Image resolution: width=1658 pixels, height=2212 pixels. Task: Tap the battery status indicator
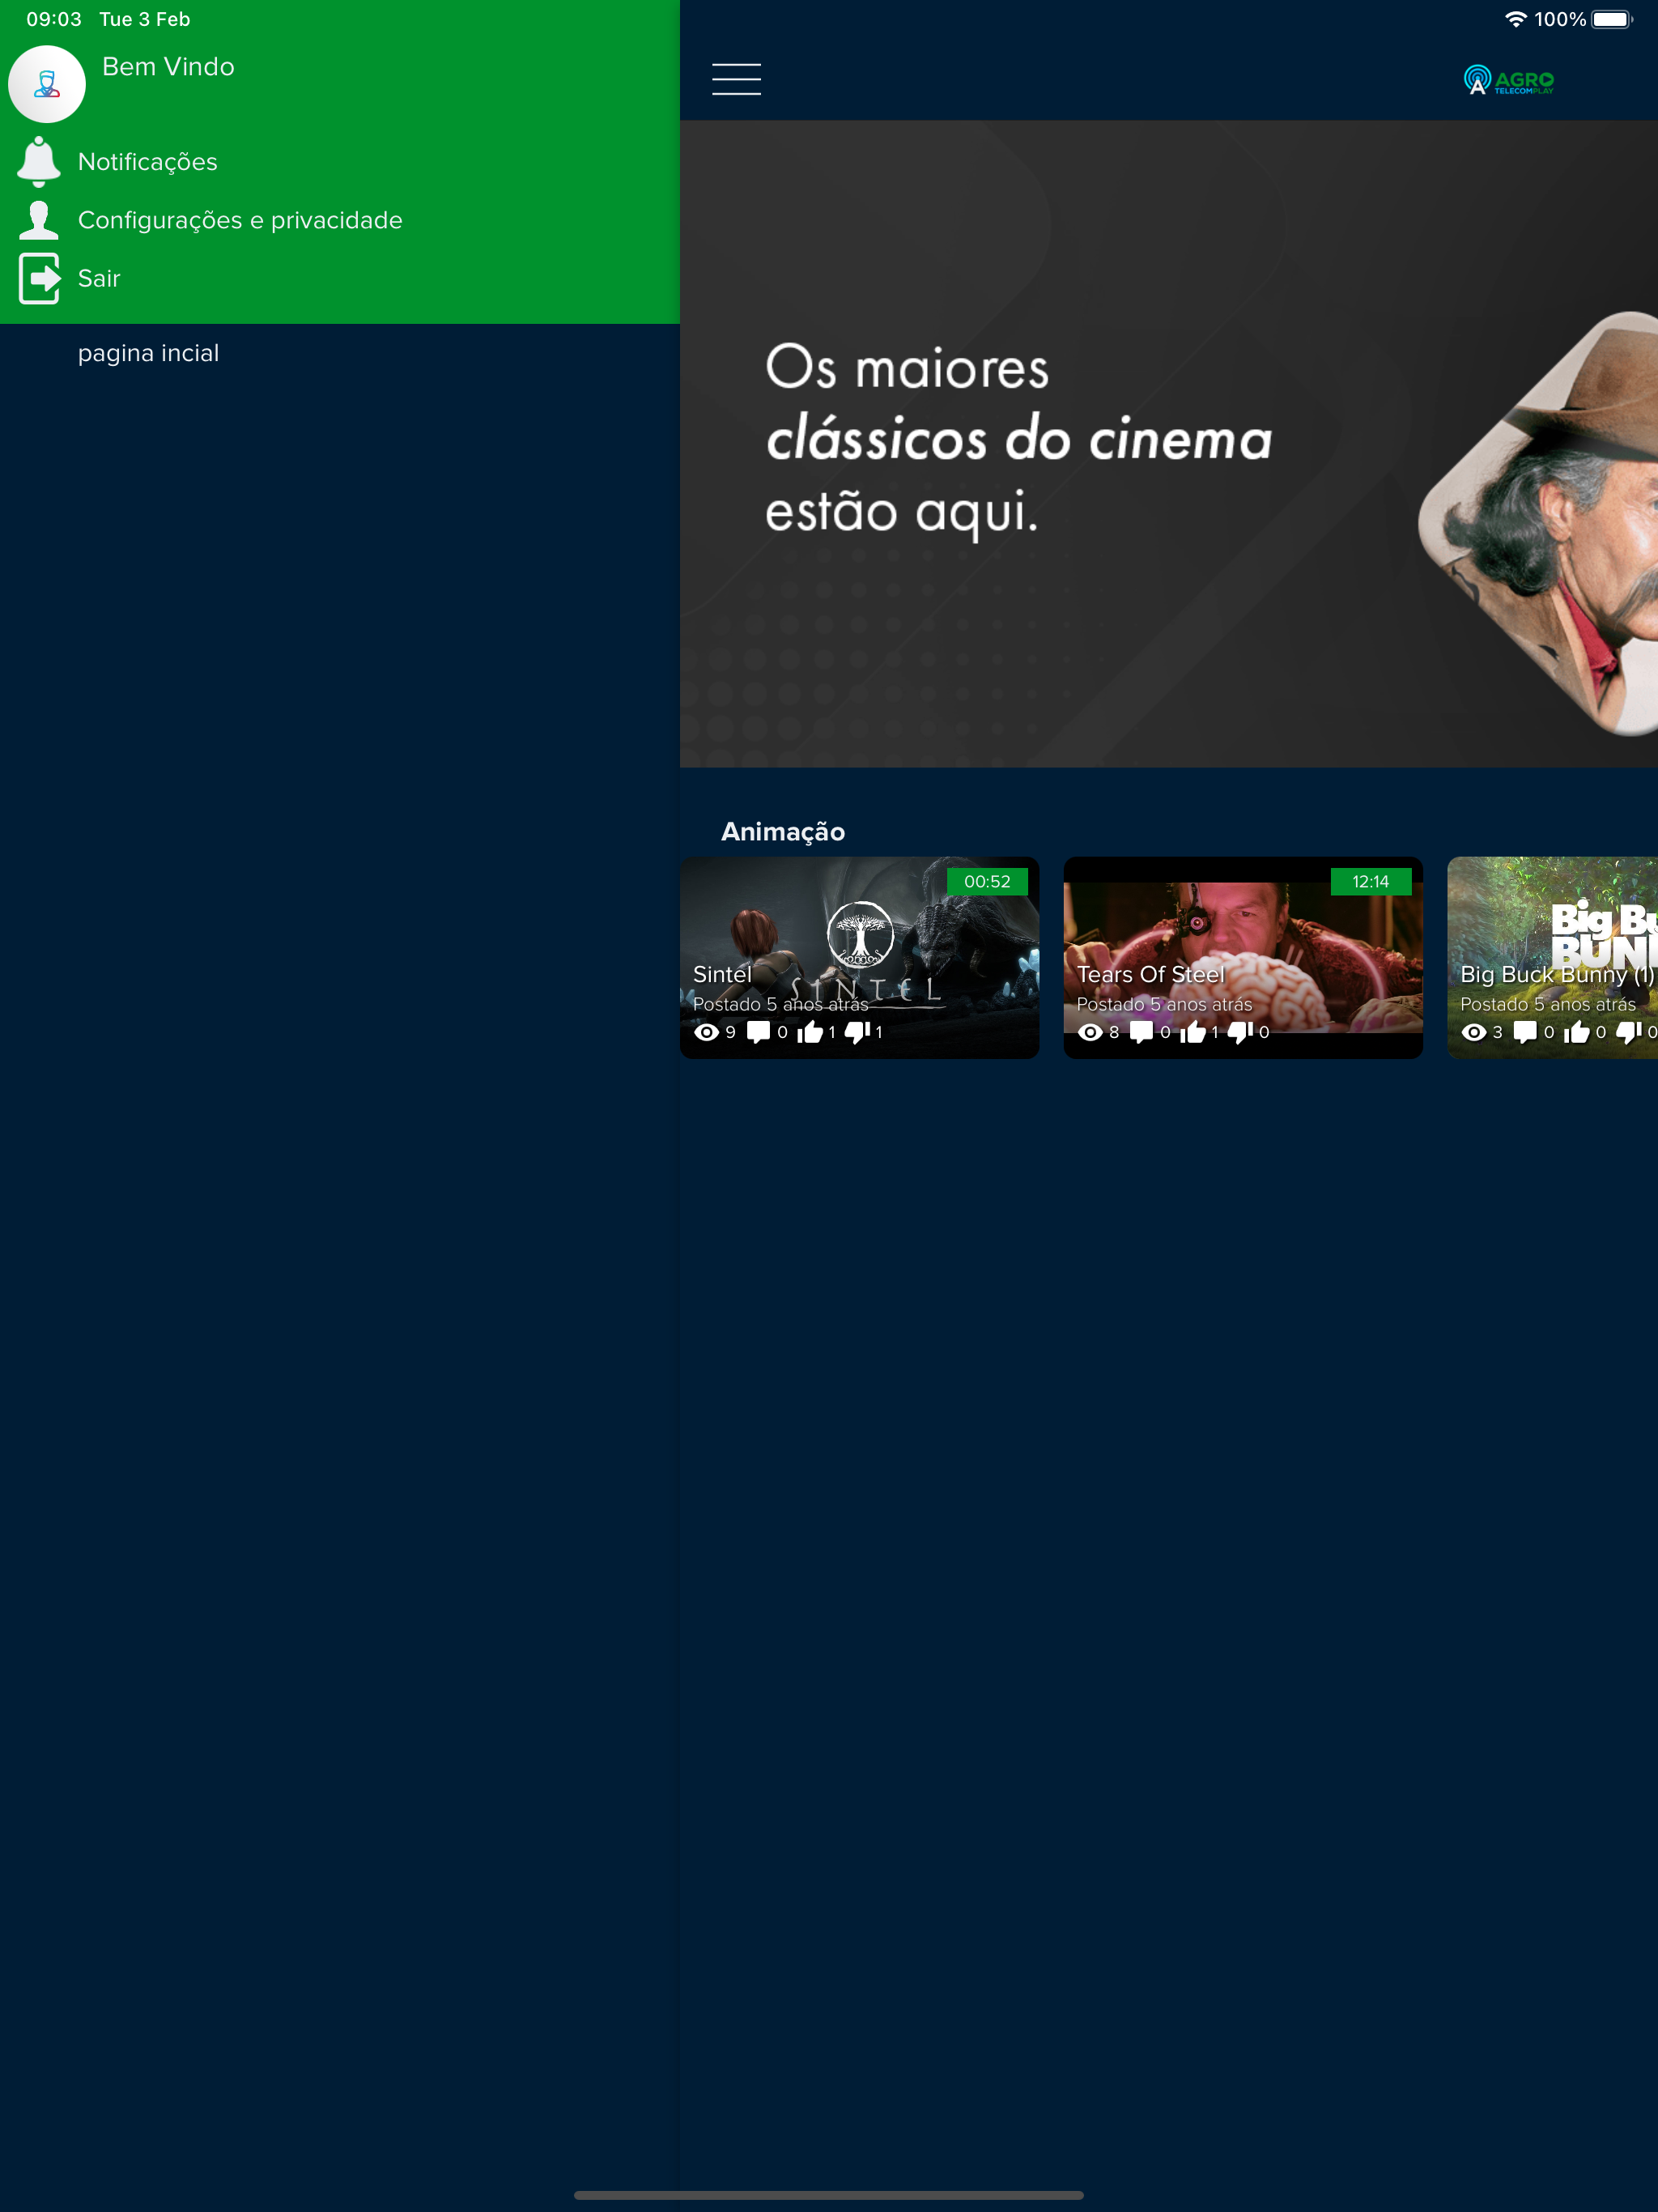tap(1611, 19)
